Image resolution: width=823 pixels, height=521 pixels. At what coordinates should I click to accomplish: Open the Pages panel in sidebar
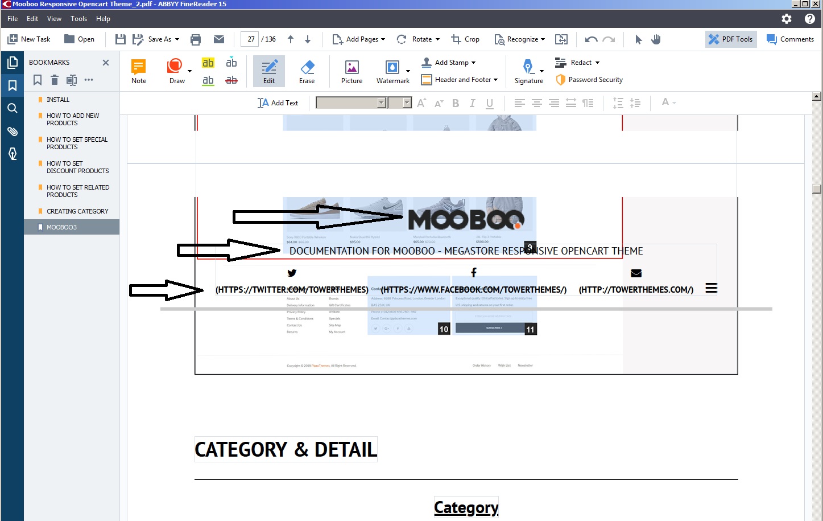tap(13, 63)
